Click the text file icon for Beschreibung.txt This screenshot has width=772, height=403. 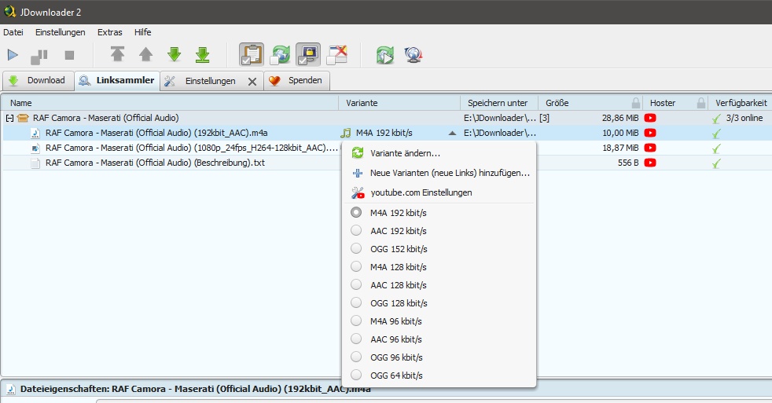tap(35, 163)
